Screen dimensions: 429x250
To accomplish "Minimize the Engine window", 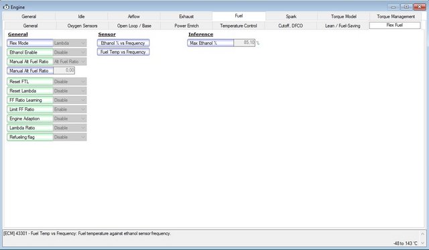I will click(393, 7).
